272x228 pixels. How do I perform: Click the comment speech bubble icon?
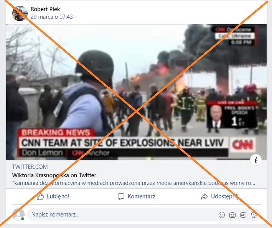(x=121, y=196)
